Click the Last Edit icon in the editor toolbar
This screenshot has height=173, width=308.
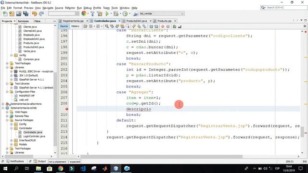click(85, 26)
